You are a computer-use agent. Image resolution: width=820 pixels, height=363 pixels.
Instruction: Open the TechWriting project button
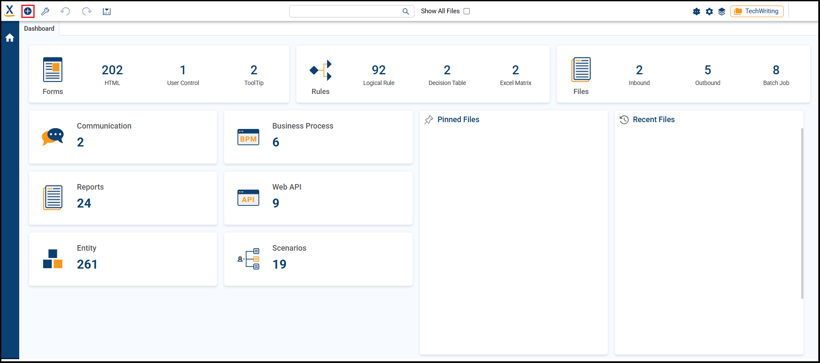click(757, 12)
